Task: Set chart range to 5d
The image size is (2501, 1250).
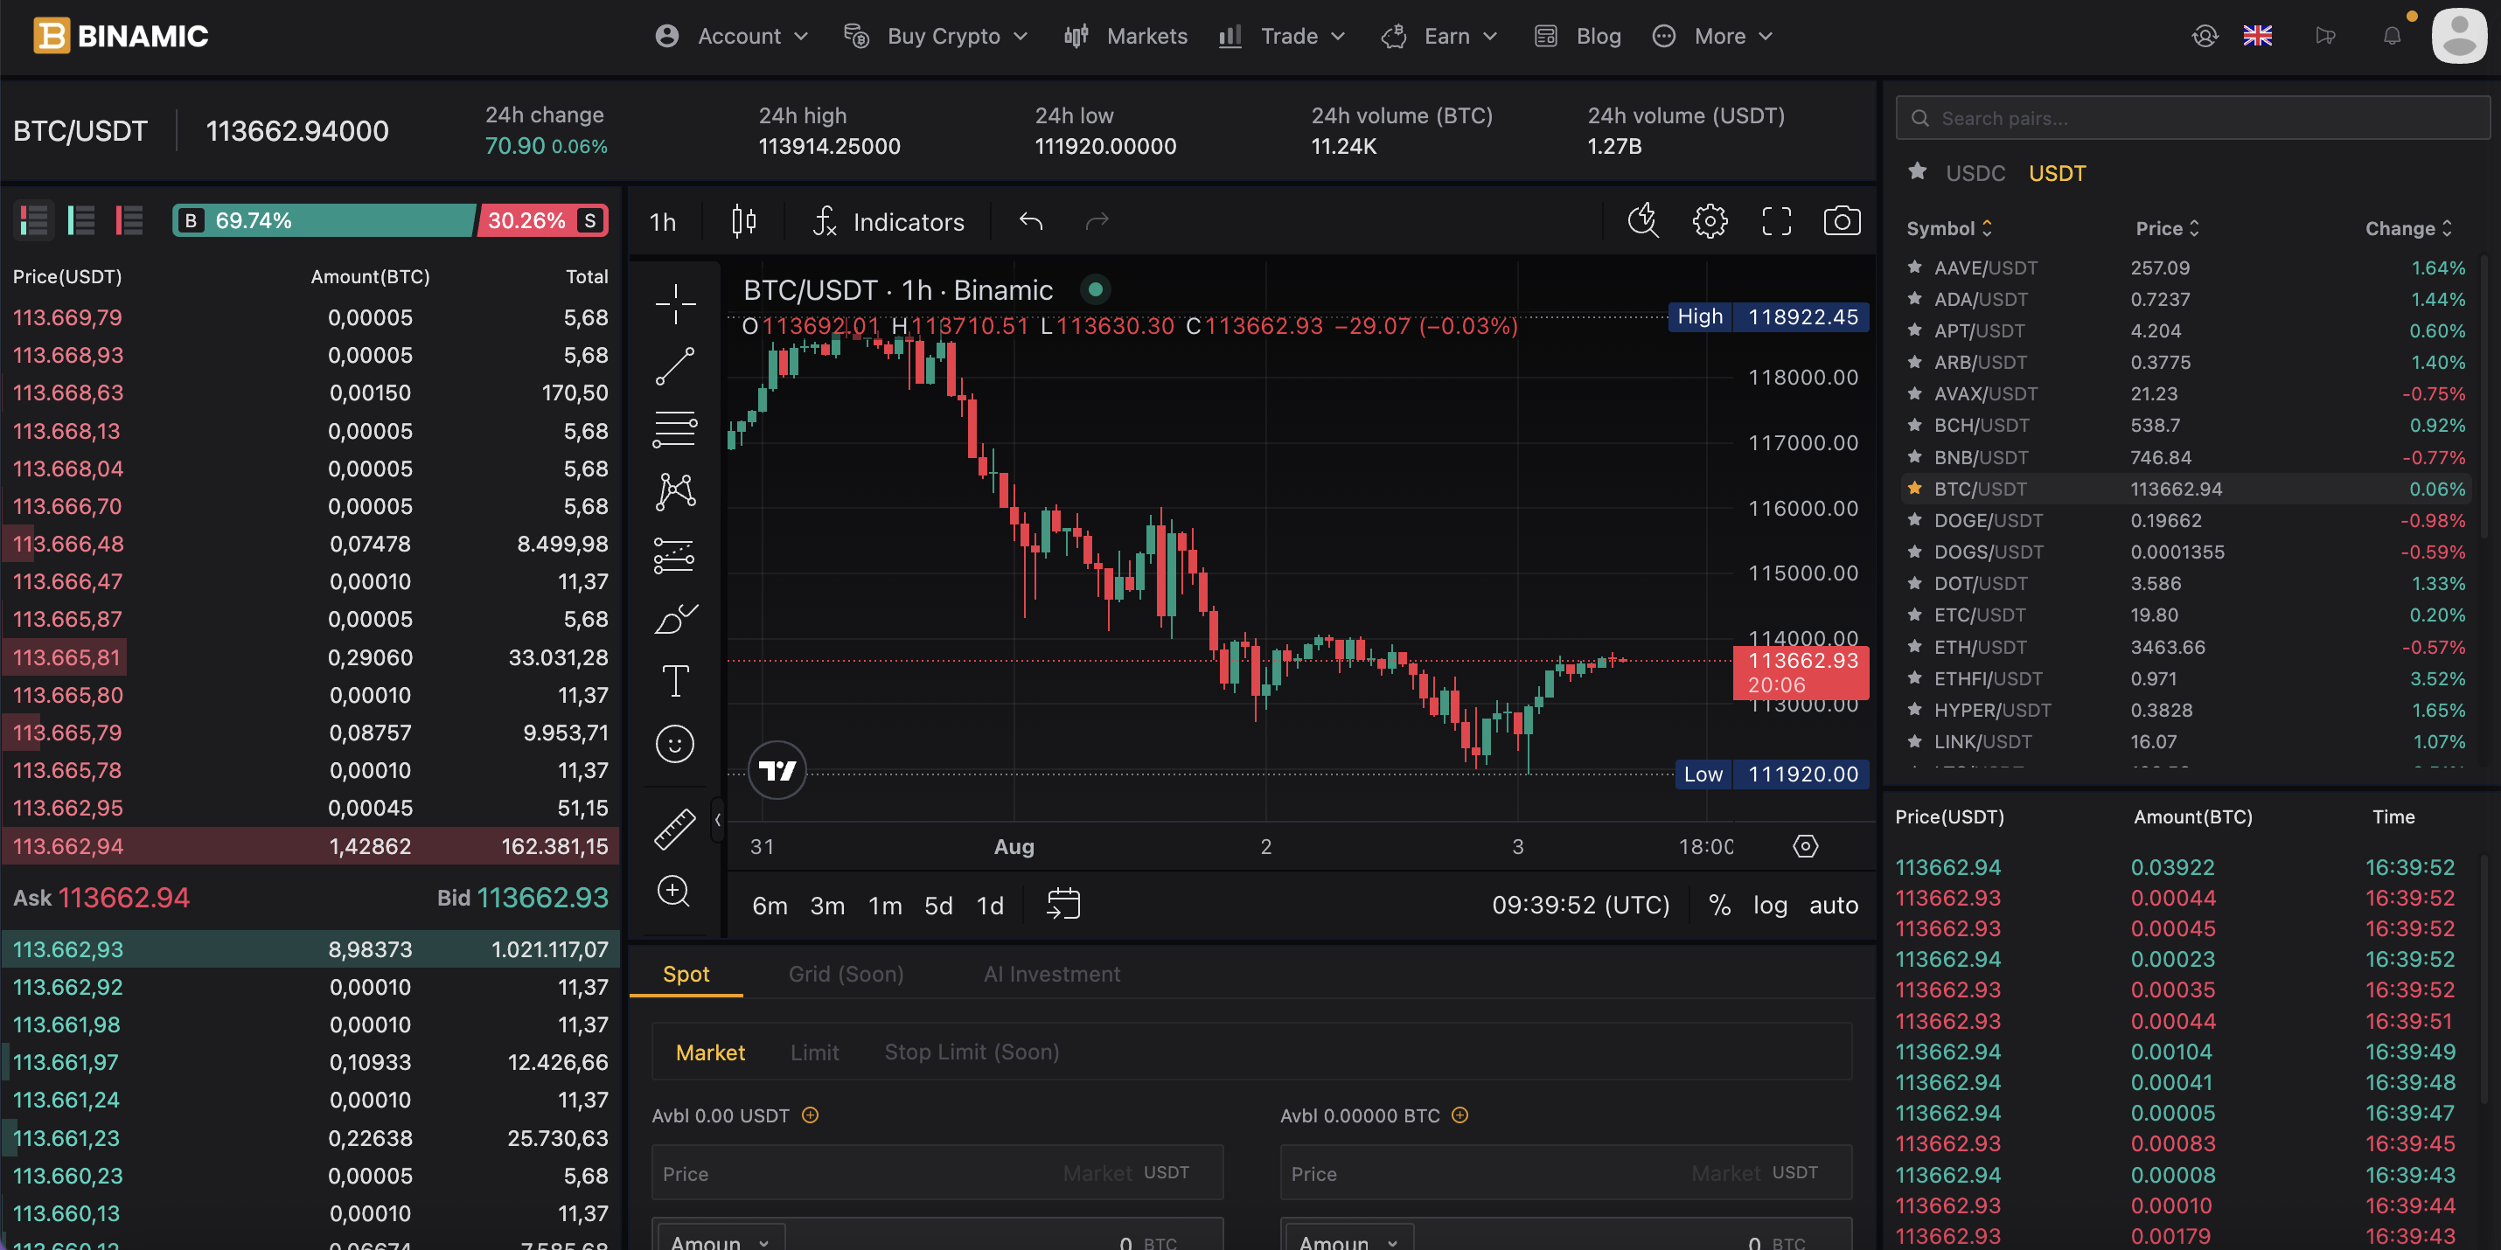Action: click(937, 905)
